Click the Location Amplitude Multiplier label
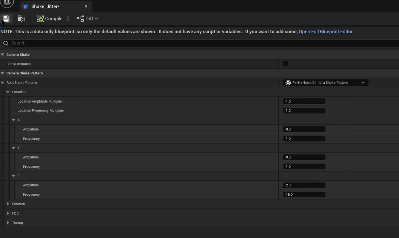 click(x=40, y=101)
